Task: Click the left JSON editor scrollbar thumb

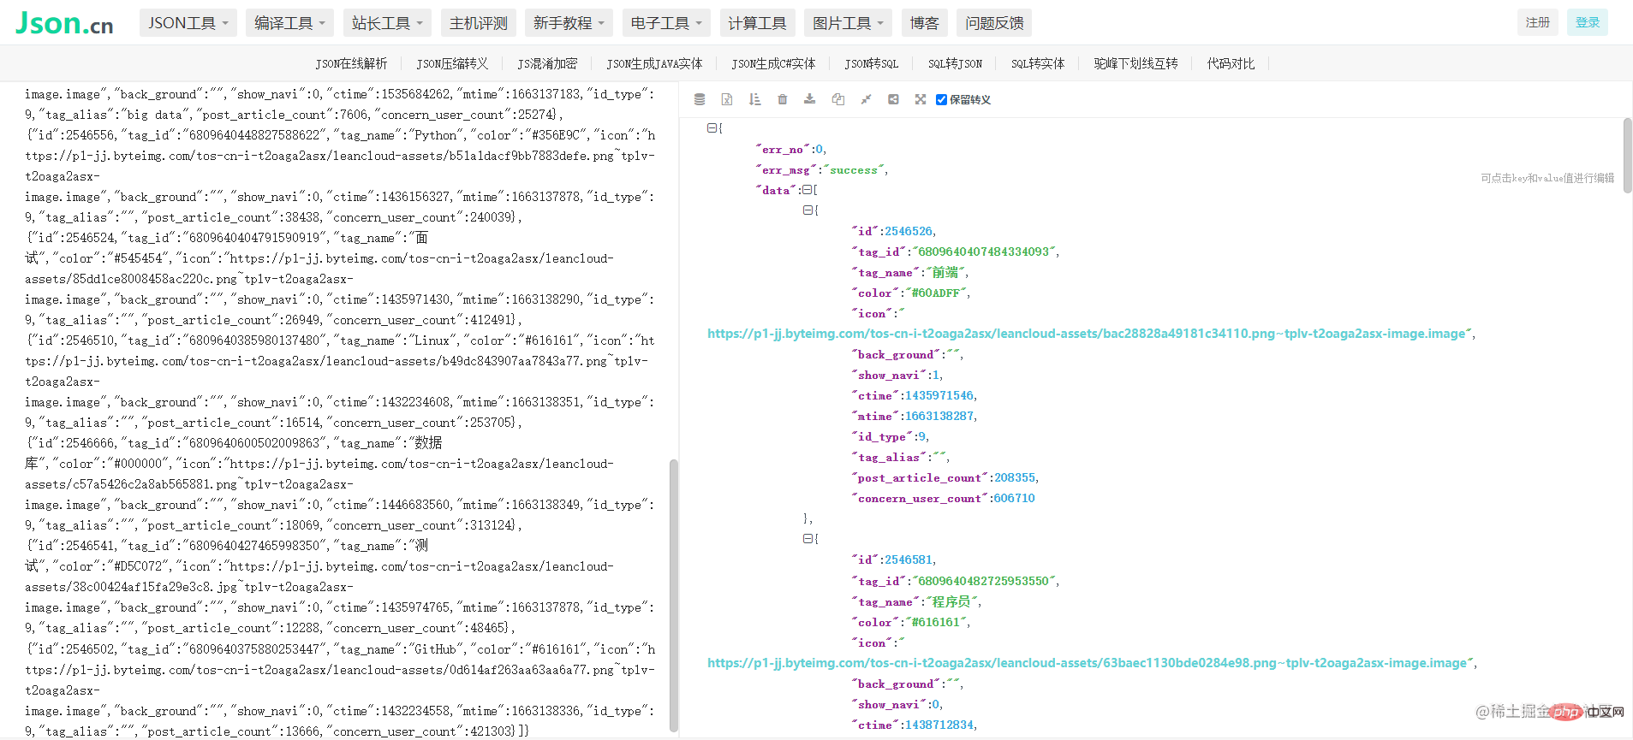Action: tap(673, 596)
